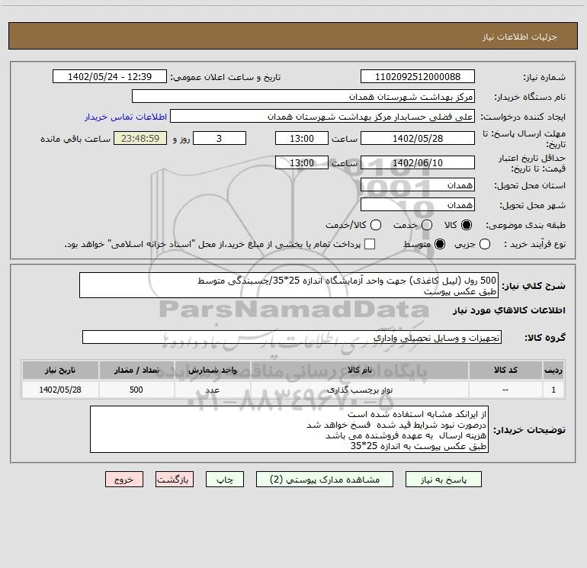Click buyer organization field 'مرکز بهداشت شهرستان همدان'
The height and width of the screenshot is (568, 587).
303,96
